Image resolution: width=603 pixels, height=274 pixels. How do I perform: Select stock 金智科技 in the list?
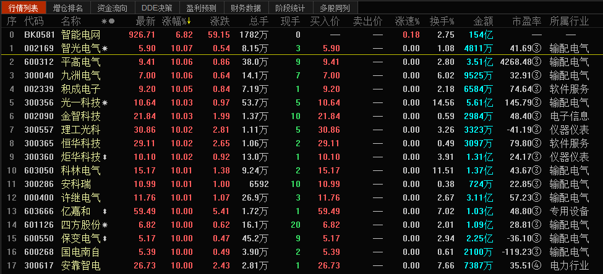(x=81, y=116)
